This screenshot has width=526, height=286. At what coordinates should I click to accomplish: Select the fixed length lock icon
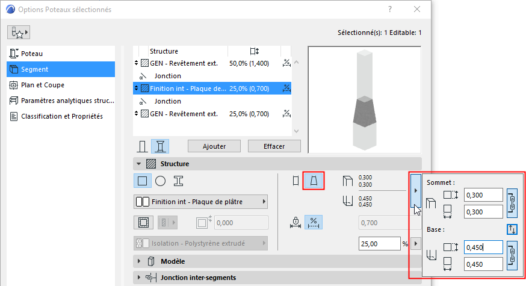tap(295, 222)
